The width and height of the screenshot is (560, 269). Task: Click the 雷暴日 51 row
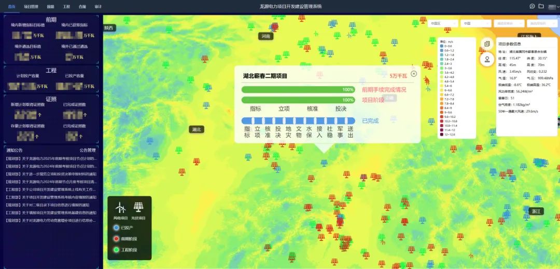[x=507, y=98]
